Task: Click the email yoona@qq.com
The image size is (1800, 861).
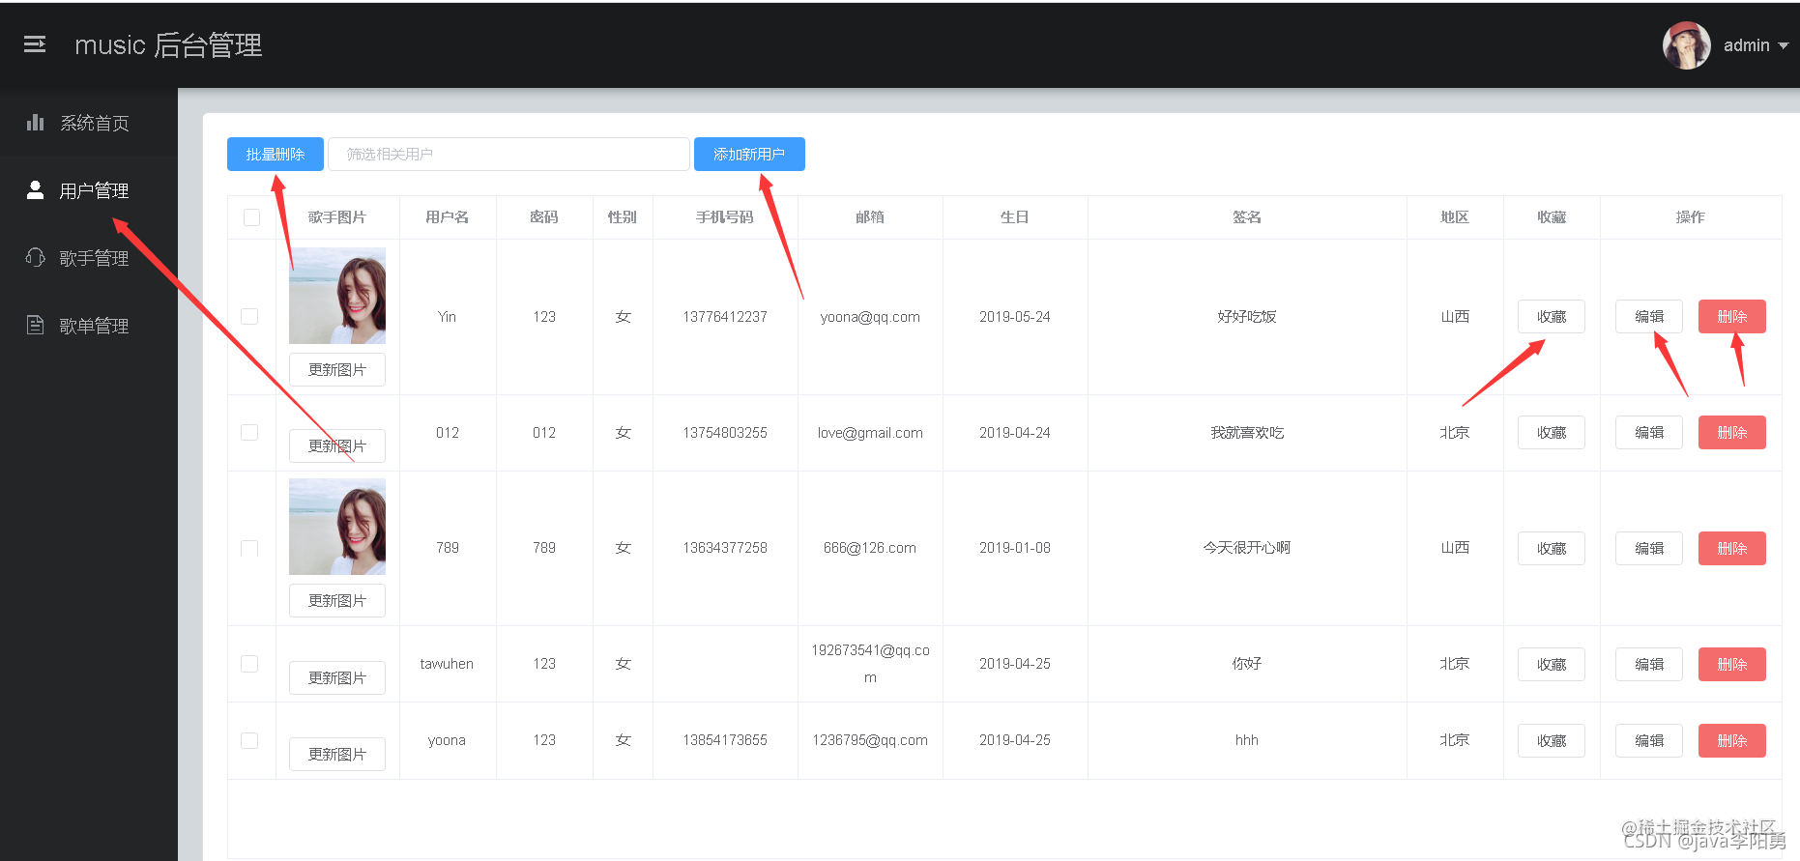Action: point(870,317)
